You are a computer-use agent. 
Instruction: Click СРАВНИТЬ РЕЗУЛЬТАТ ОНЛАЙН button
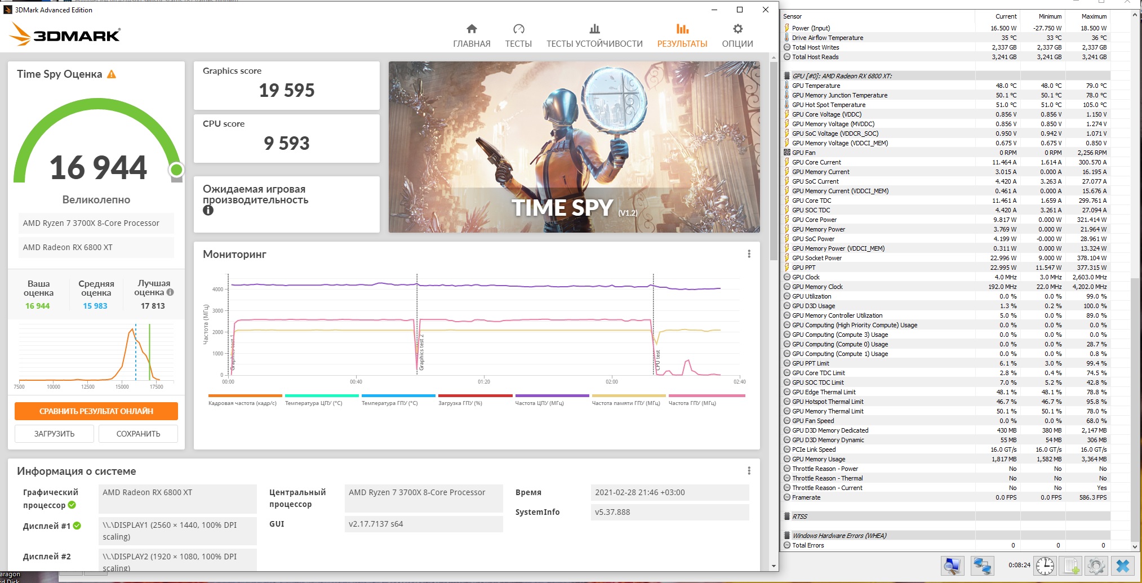pyautogui.click(x=96, y=411)
